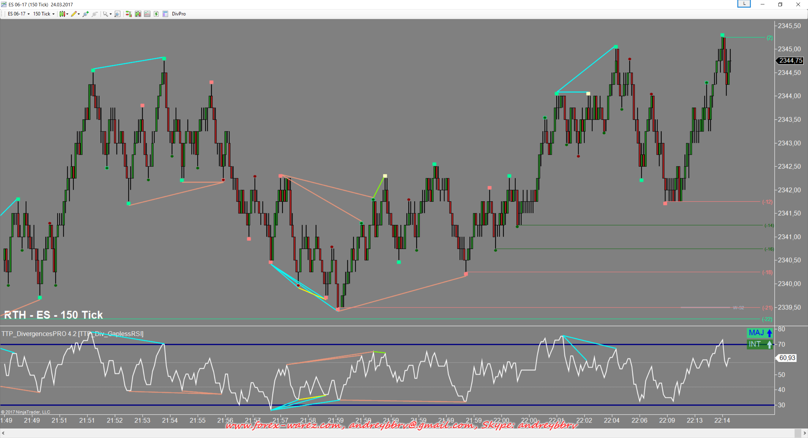Toggle the INT trend indicator button
The height and width of the screenshot is (438, 808).
pyautogui.click(x=760, y=344)
